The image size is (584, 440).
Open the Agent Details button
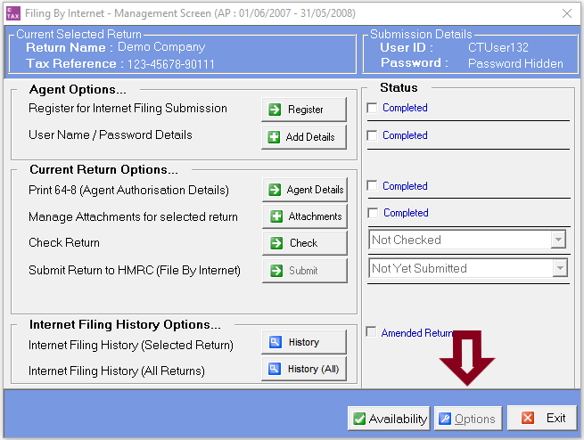[305, 190]
